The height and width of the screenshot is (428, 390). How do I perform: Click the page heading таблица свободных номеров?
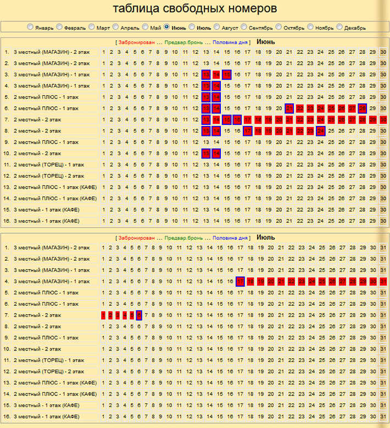(195, 8)
